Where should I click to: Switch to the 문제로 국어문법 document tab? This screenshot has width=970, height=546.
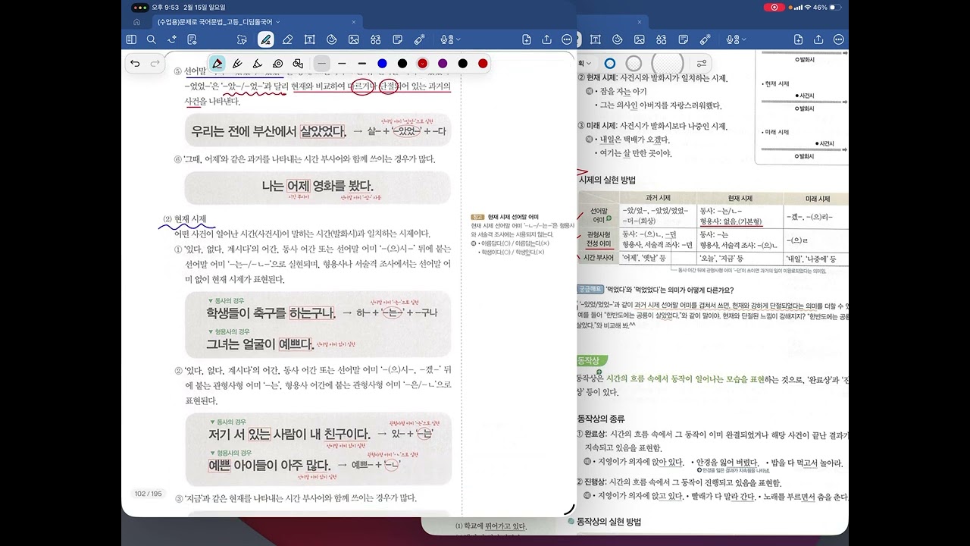coord(214,22)
